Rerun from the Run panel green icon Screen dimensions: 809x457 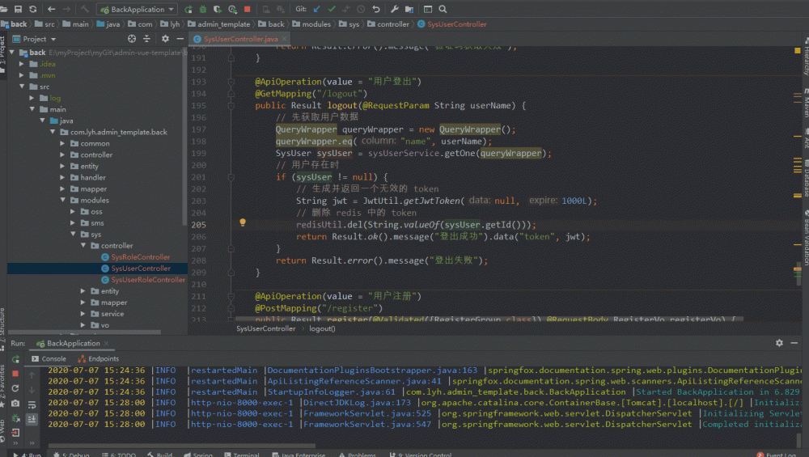(15, 359)
